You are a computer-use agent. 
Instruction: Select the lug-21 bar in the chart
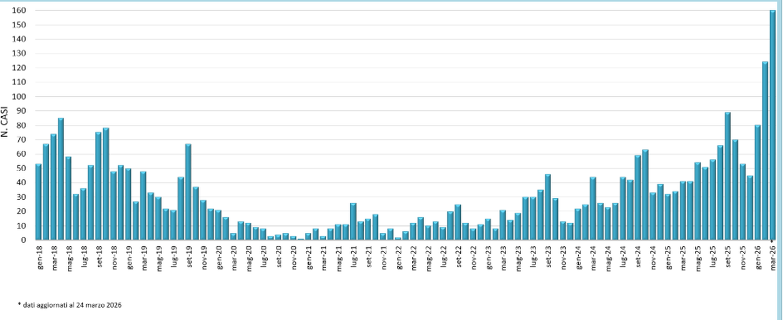(x=353, y=221)
